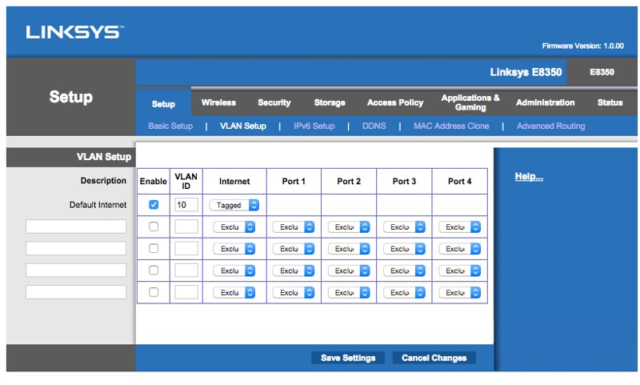Click the Linksys logo
Viewport: 640px width, 385px height.
74,33
